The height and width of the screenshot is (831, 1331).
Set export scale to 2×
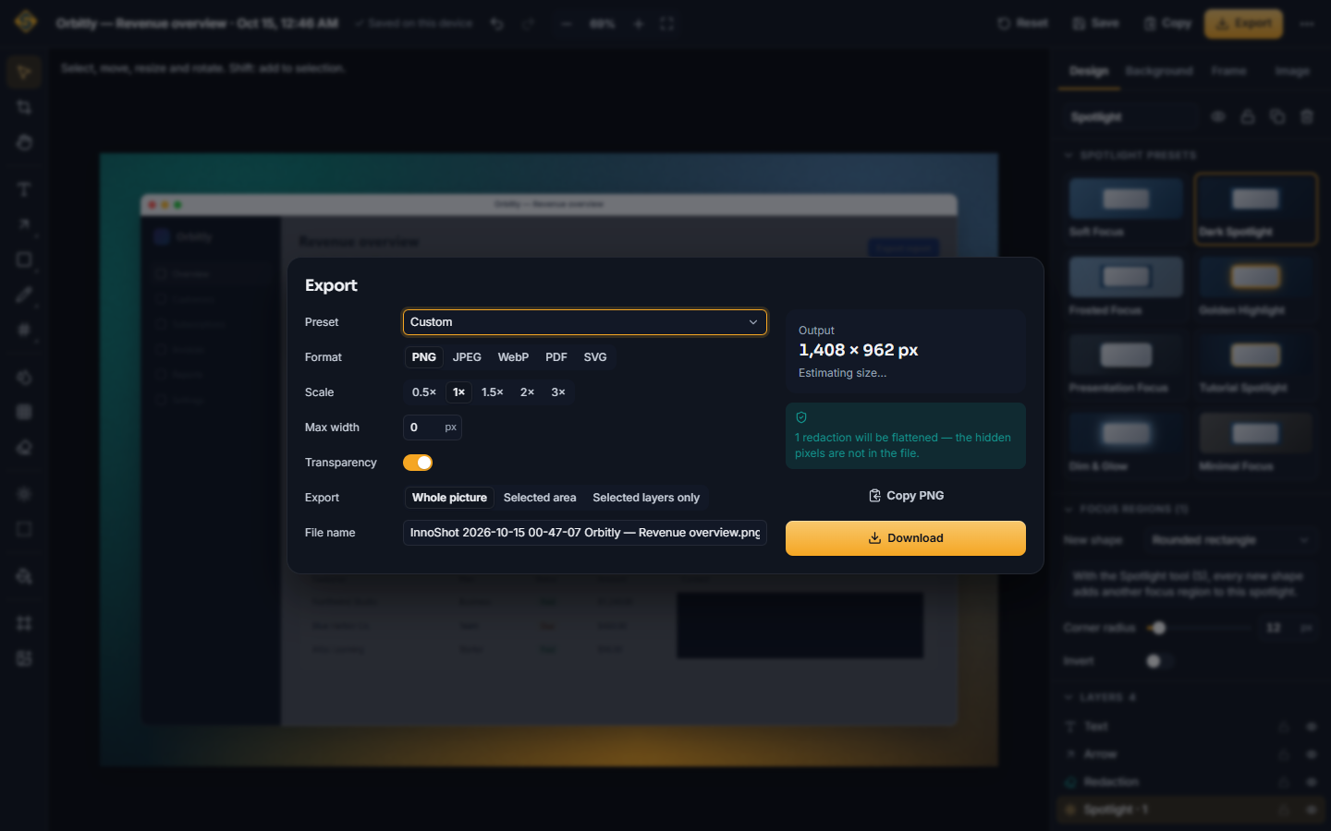coord(527,392)
